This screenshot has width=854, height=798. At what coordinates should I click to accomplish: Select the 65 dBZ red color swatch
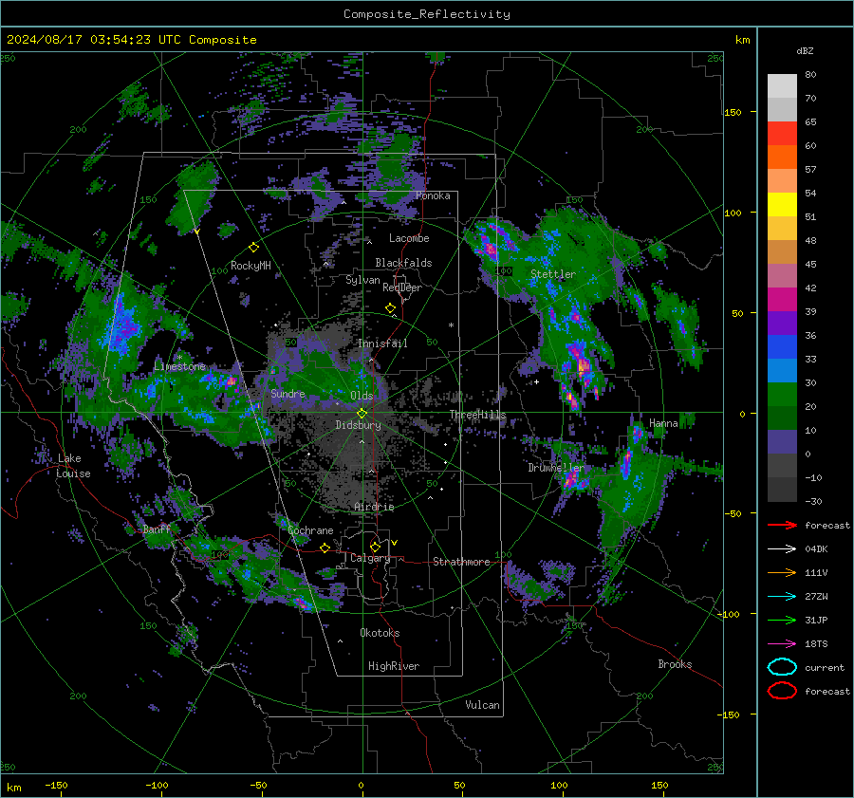tap(782, 133)
